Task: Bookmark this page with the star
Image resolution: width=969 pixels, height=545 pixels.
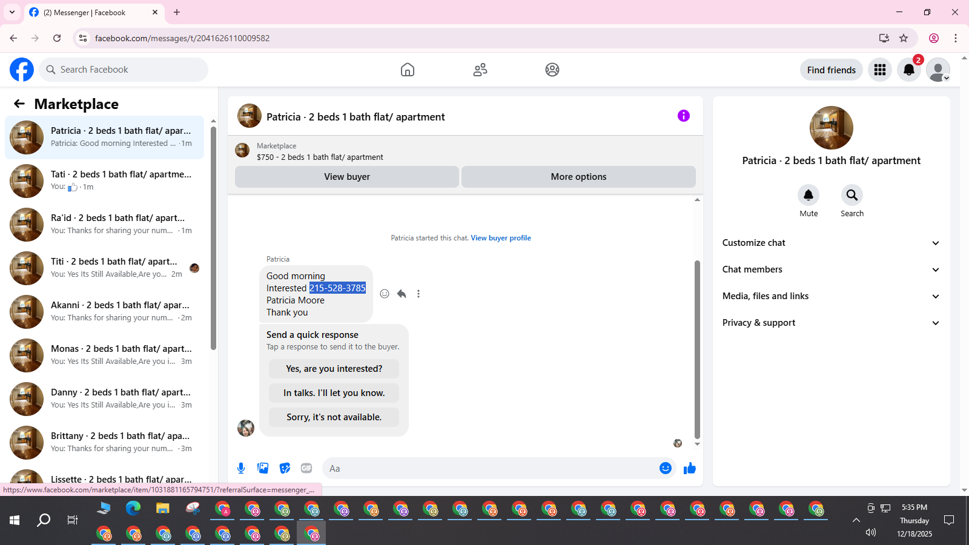Action: pos(904,38)
